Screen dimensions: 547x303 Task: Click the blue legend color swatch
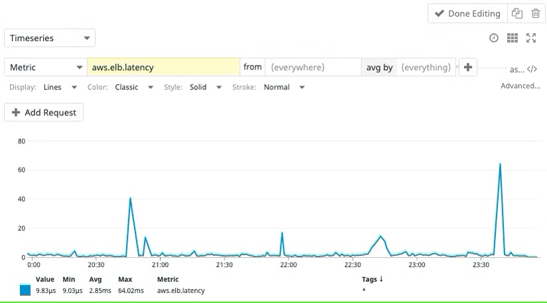point(25,290)
